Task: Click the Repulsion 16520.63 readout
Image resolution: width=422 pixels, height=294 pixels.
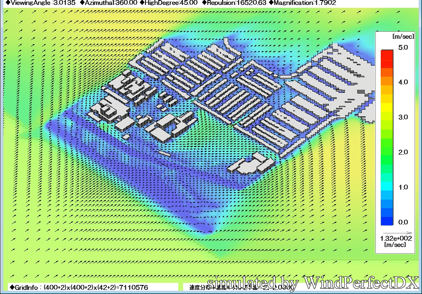Action: click(234, 3)
